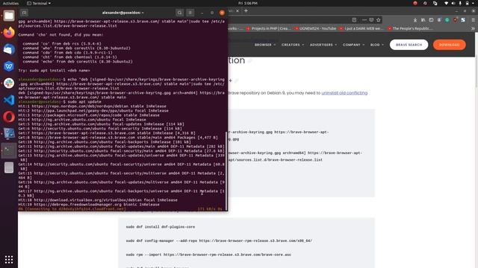Viewport: 478px width, 268px height.
Task: Focus the Terminal icon in the dock
Action: pyautogui.click(x=9, y=150)
